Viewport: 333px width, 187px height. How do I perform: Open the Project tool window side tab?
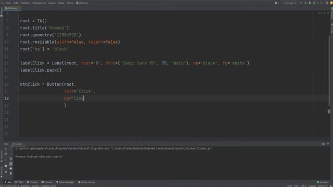[2, 12]
